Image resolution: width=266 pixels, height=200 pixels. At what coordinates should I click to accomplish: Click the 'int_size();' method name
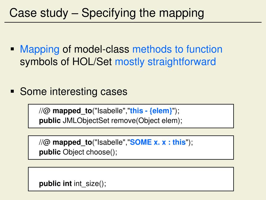[x=90, y=184]
